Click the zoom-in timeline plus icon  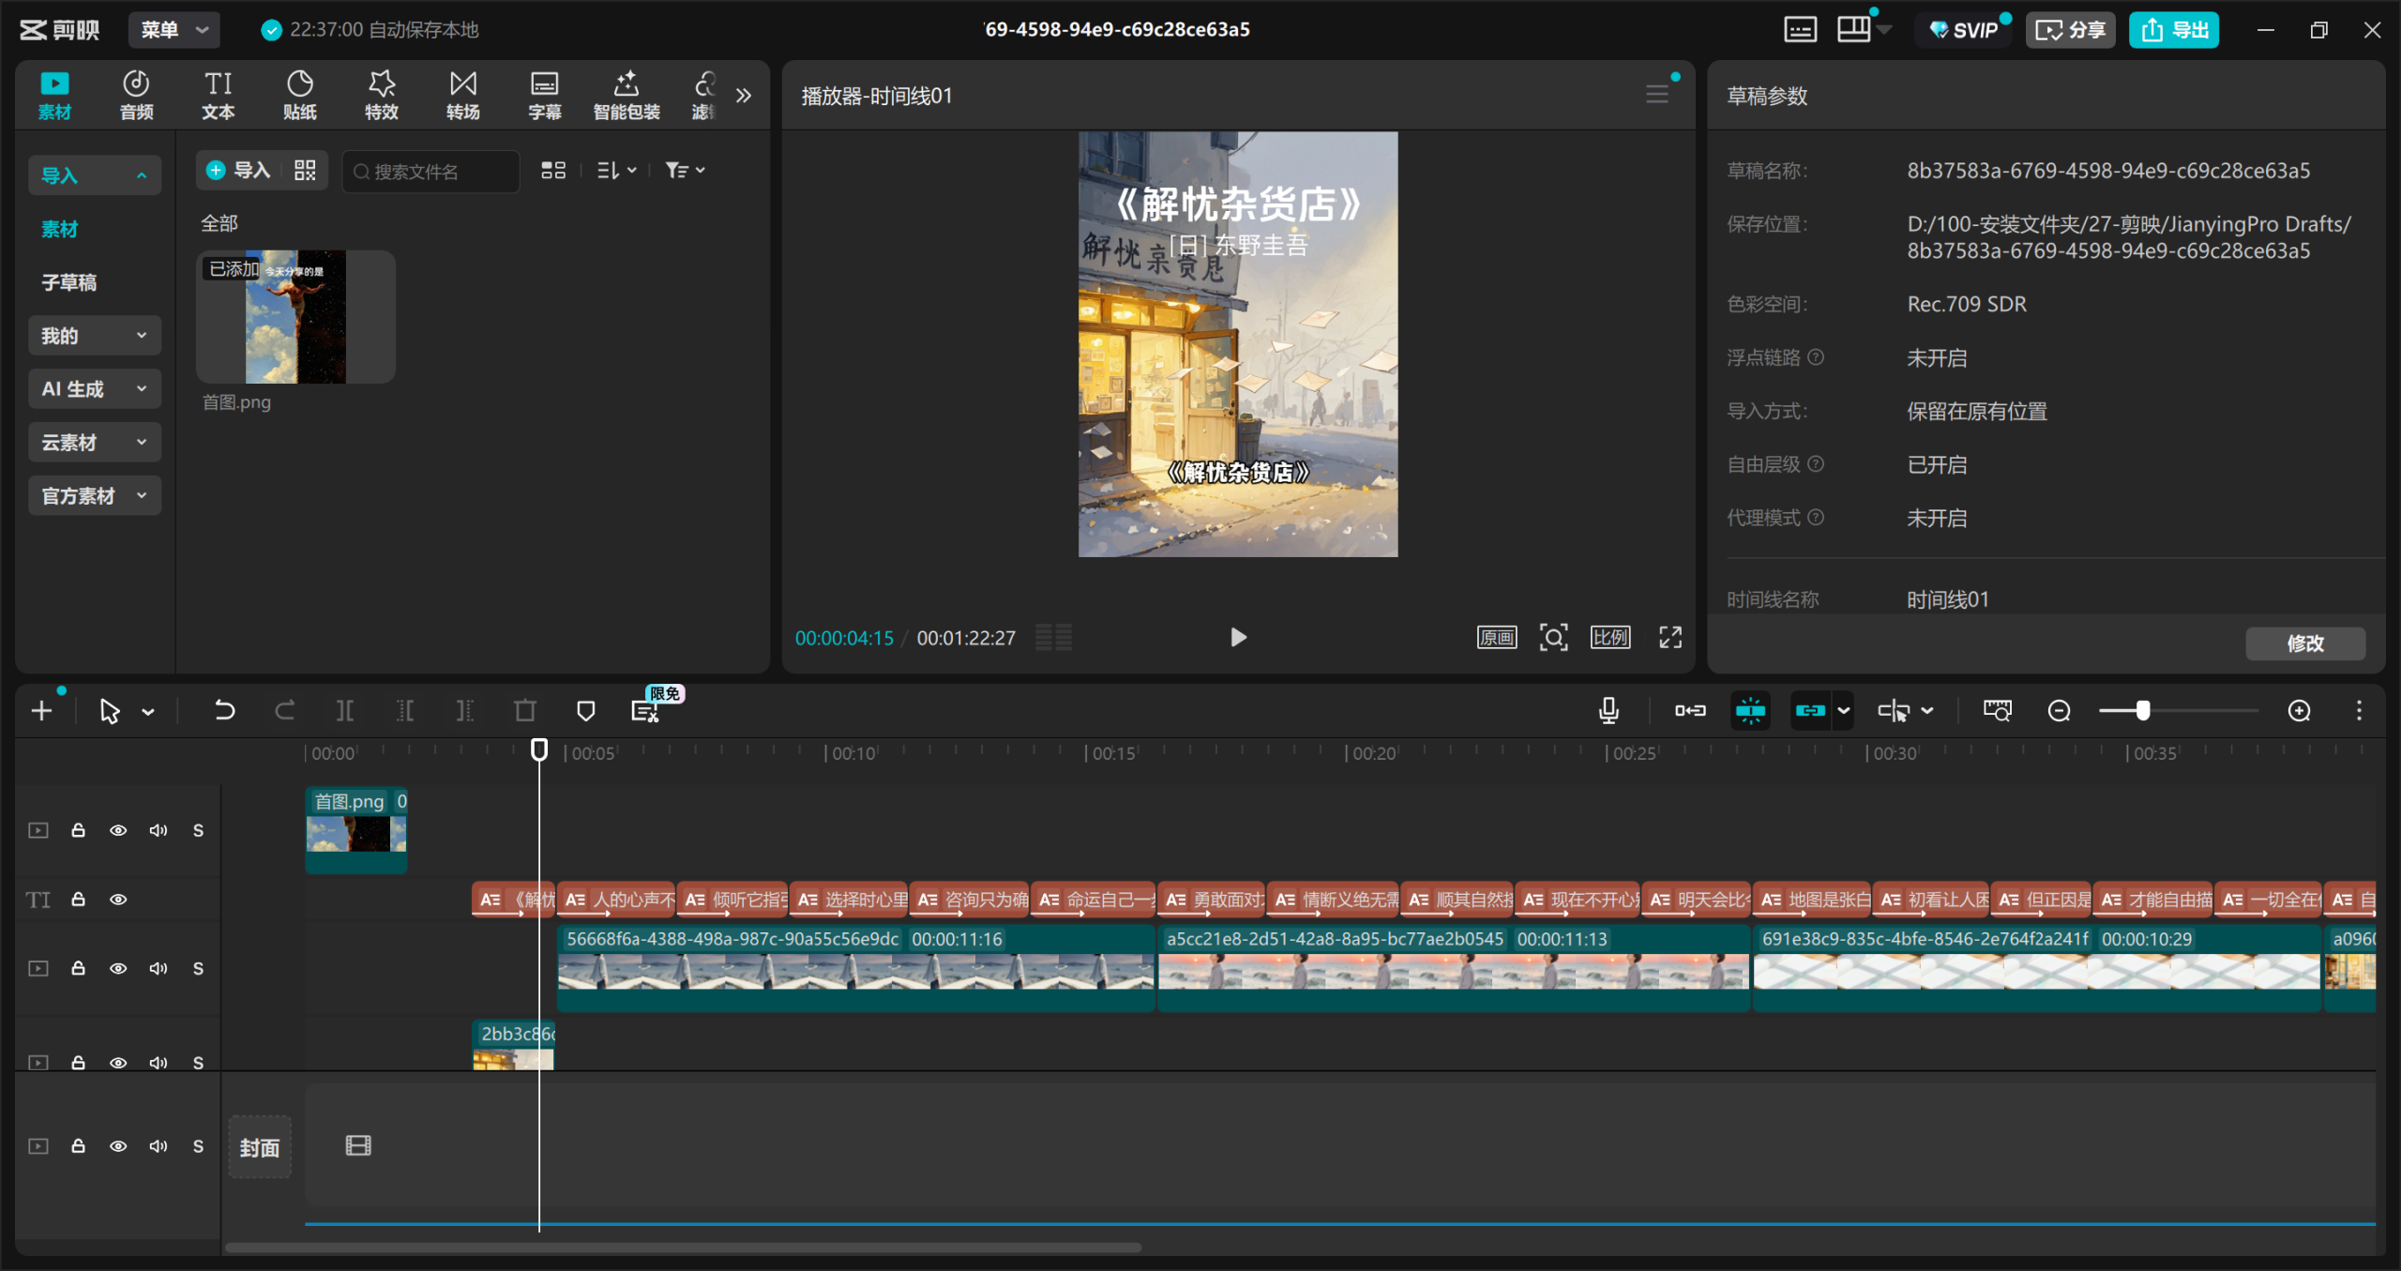[x=2299, y=710]
